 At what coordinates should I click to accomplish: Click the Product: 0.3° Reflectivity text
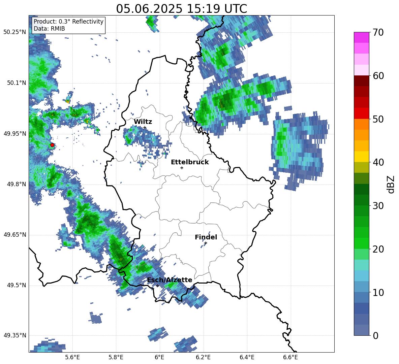(68, 22)
